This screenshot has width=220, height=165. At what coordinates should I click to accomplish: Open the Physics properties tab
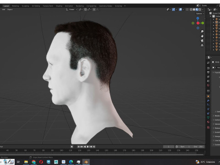coord(208,109)
